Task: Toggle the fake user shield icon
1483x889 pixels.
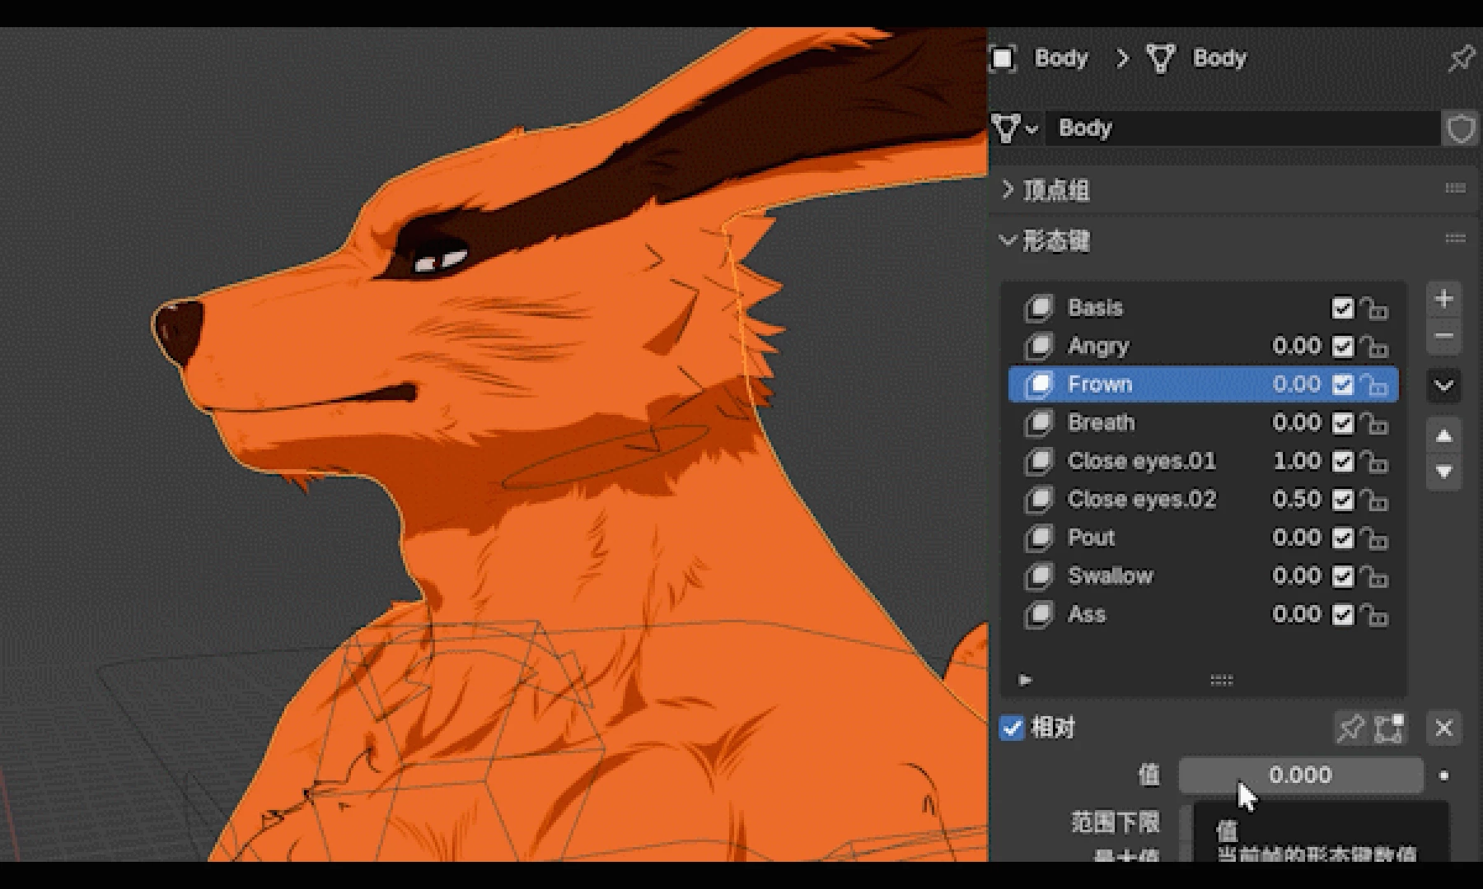Action: point(1461,129)
